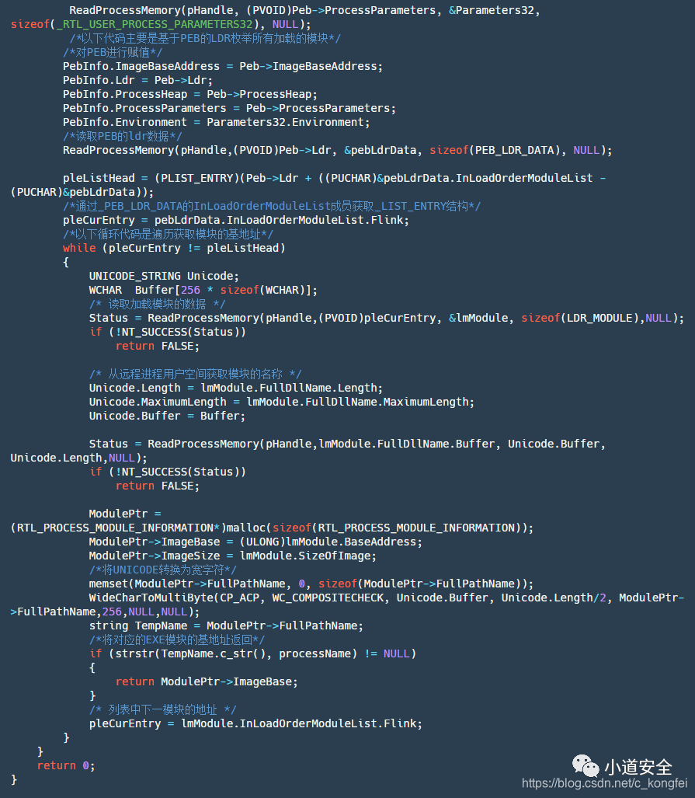Click the comment '/*对PEB进行赋值*/'
The image size is (695, 798).
click(x=113, y=52)
